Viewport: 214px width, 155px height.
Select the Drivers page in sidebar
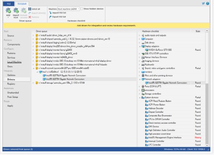pyautogui.click(x=17, y=79)
